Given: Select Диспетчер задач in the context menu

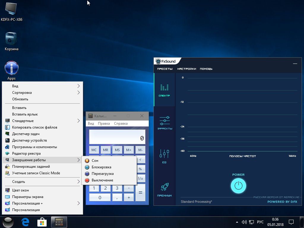Looking at the screenshot, I should 26,134.
